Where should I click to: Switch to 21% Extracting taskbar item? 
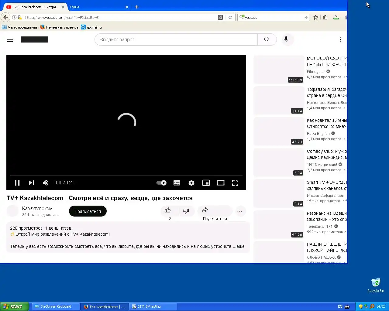153,306
